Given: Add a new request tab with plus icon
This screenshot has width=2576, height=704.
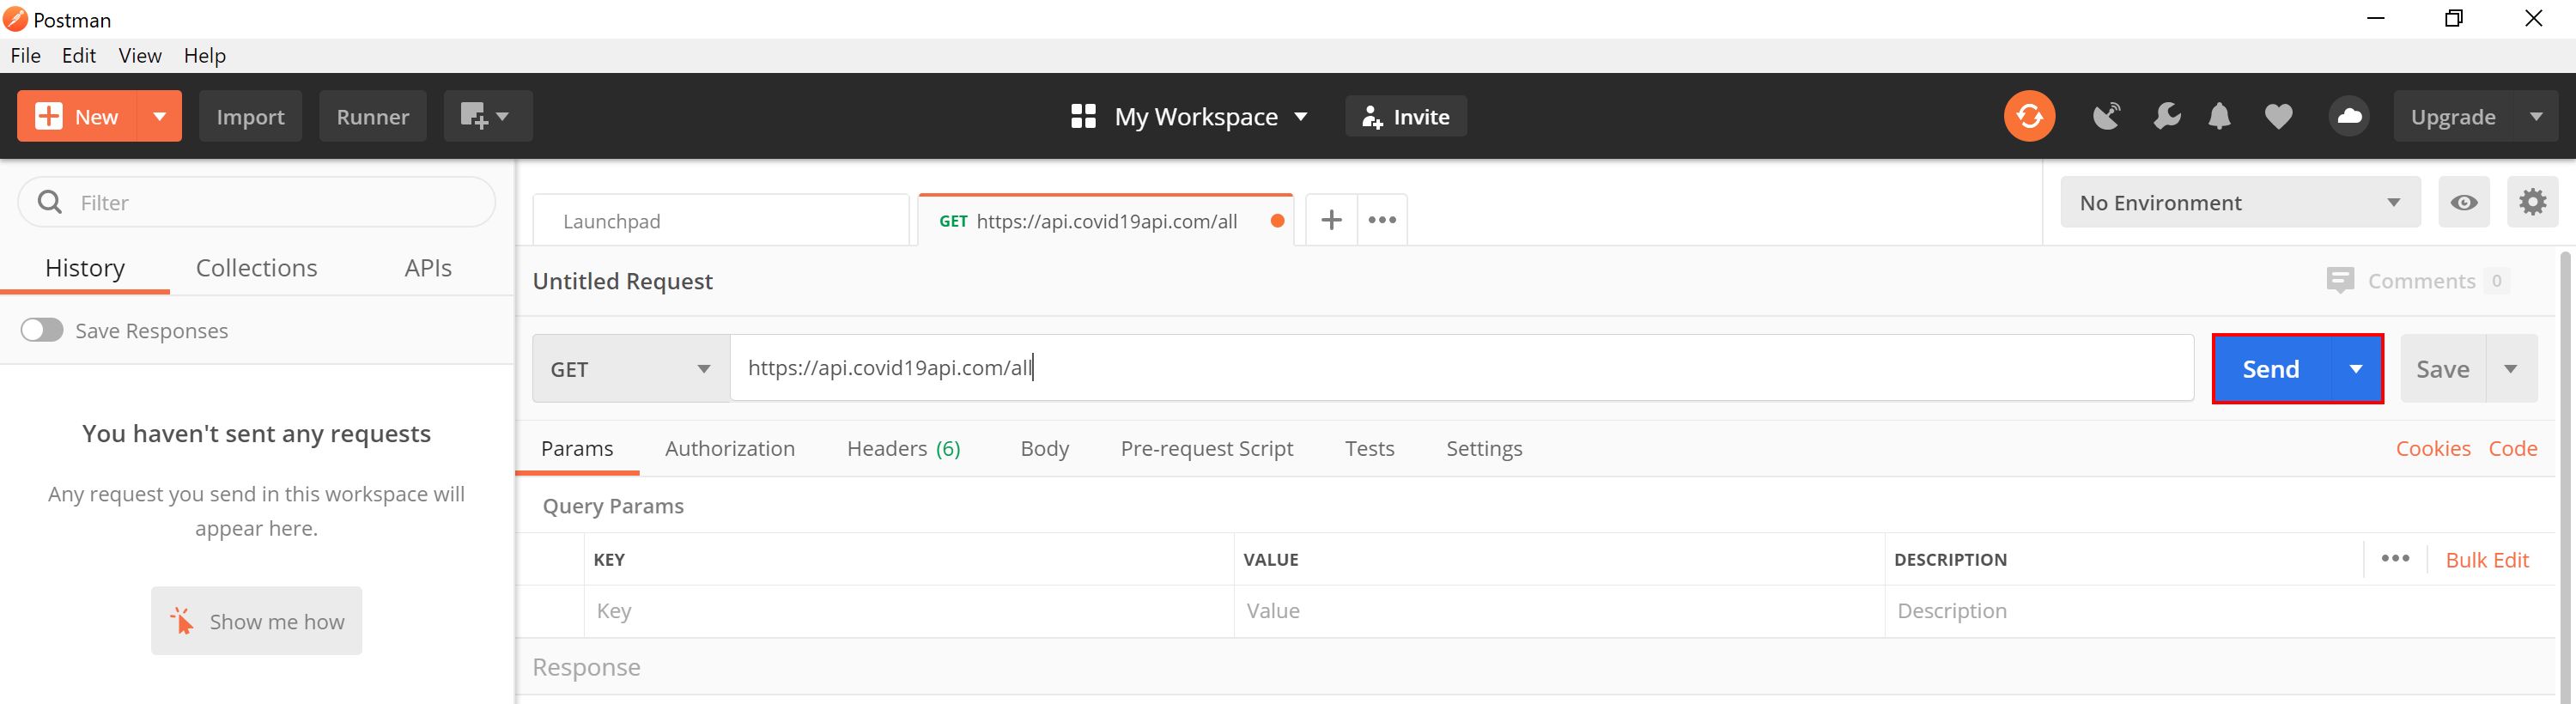Looking at the screenshot, I should tap(1331, 220).
